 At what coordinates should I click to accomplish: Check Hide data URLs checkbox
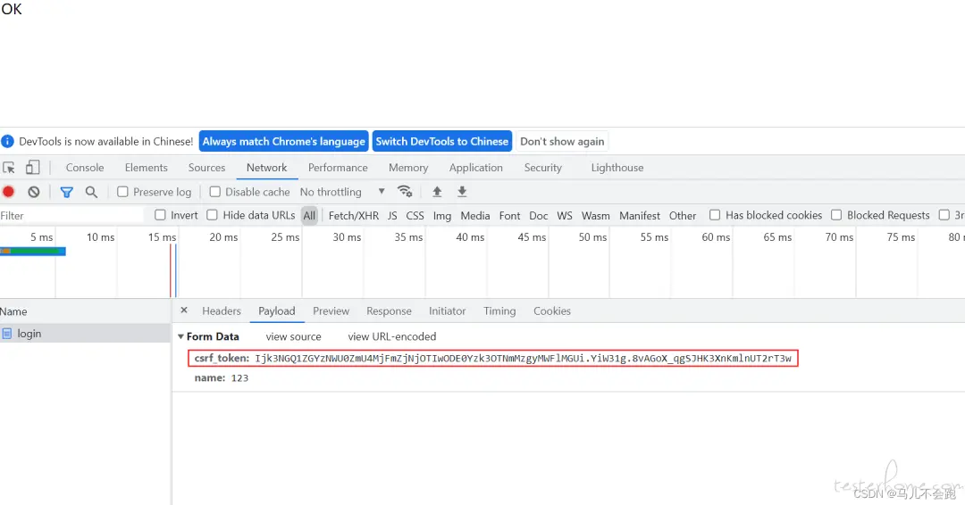(212, 215)
